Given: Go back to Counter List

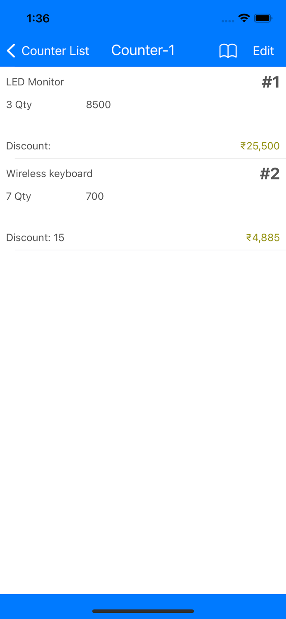Looking at the screenshot, I should tap(56, 51).
